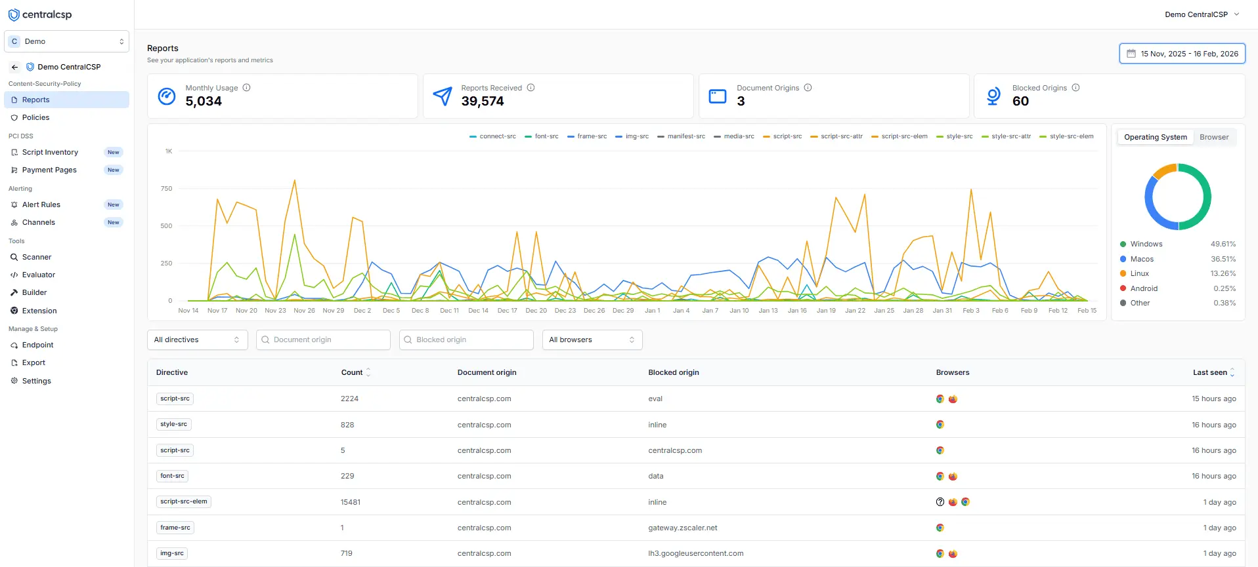Click the frame-src directive tag

click(175, 528)
